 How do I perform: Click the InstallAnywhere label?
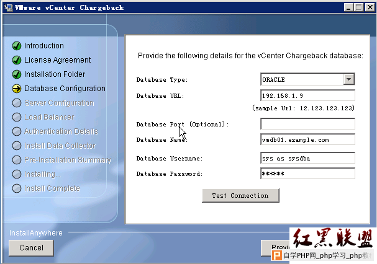click(x=36, y=233)
